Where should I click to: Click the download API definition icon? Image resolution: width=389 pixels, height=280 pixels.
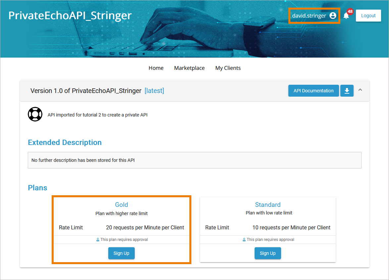[x=347, y=91]
